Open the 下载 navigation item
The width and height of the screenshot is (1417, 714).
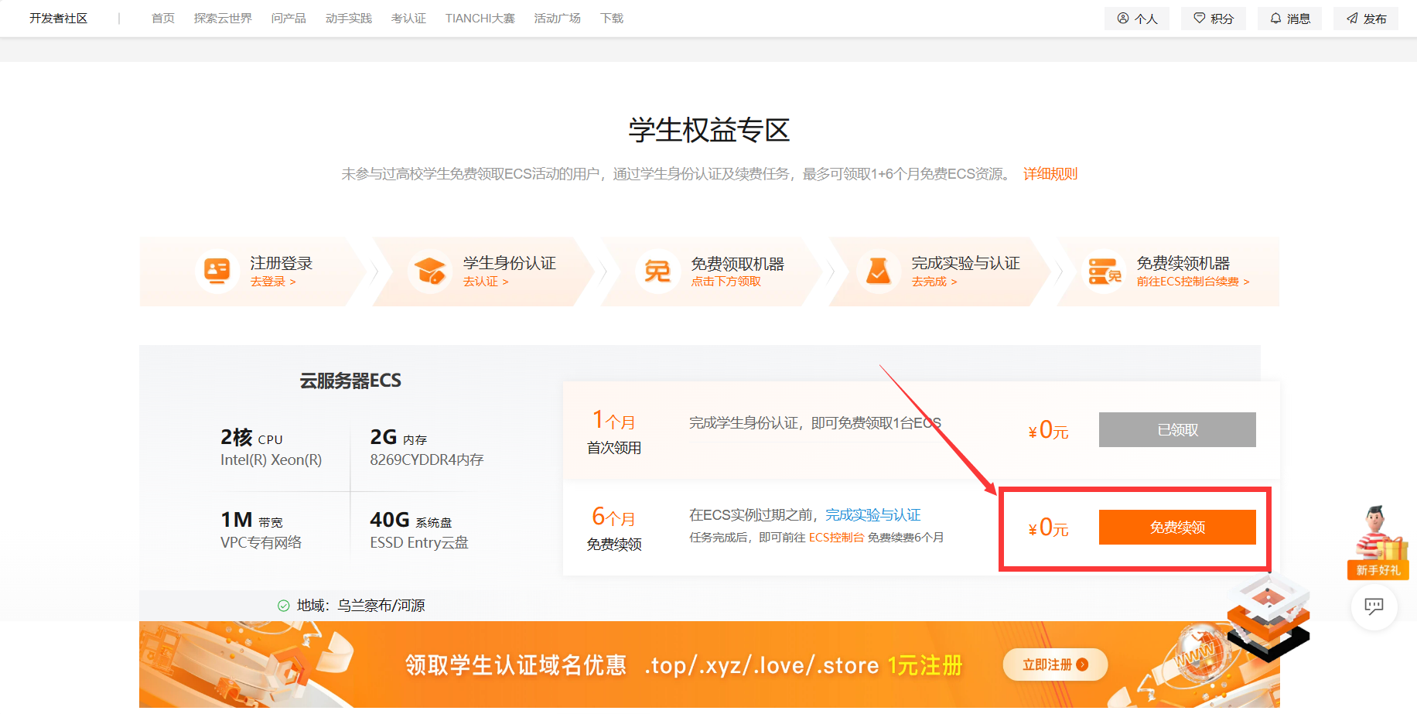(612, 19)
